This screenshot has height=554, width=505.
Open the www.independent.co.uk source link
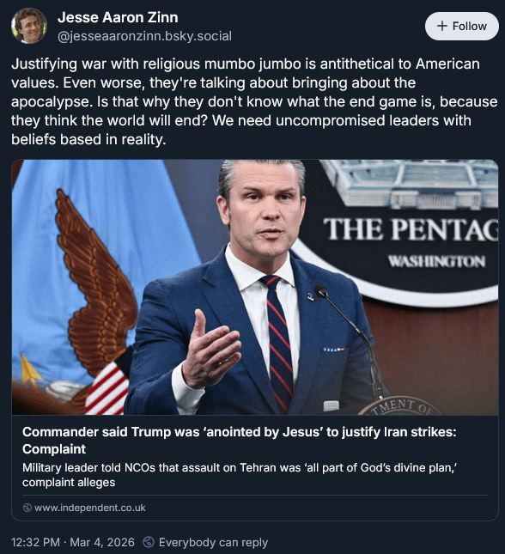(90, 508)
